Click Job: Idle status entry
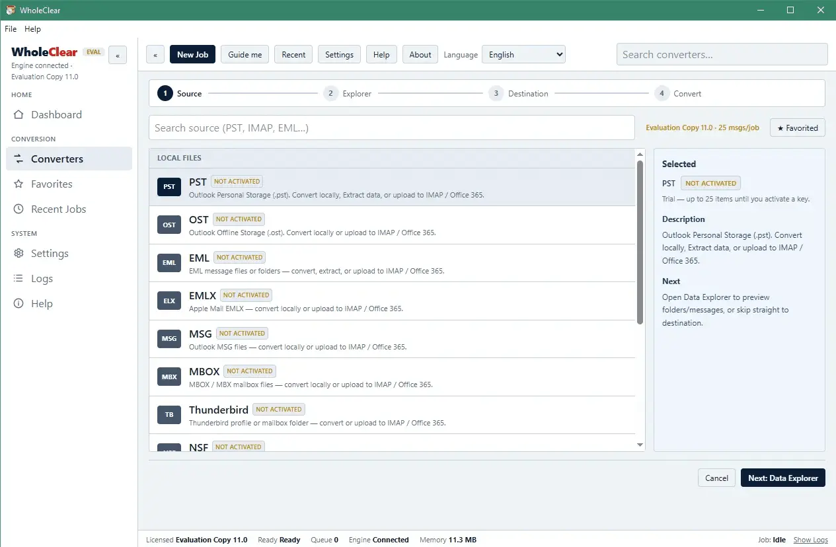 (772, 540)
